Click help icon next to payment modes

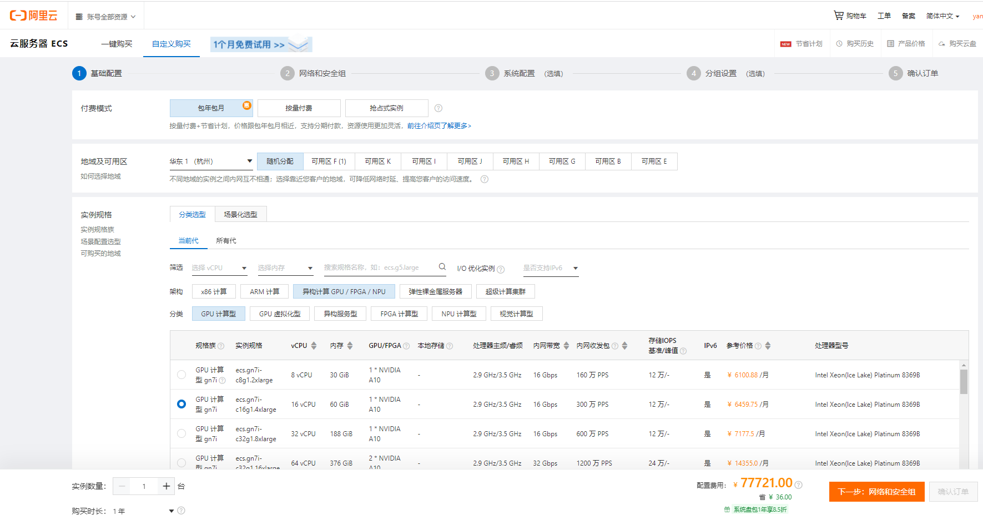coord(438,108)
